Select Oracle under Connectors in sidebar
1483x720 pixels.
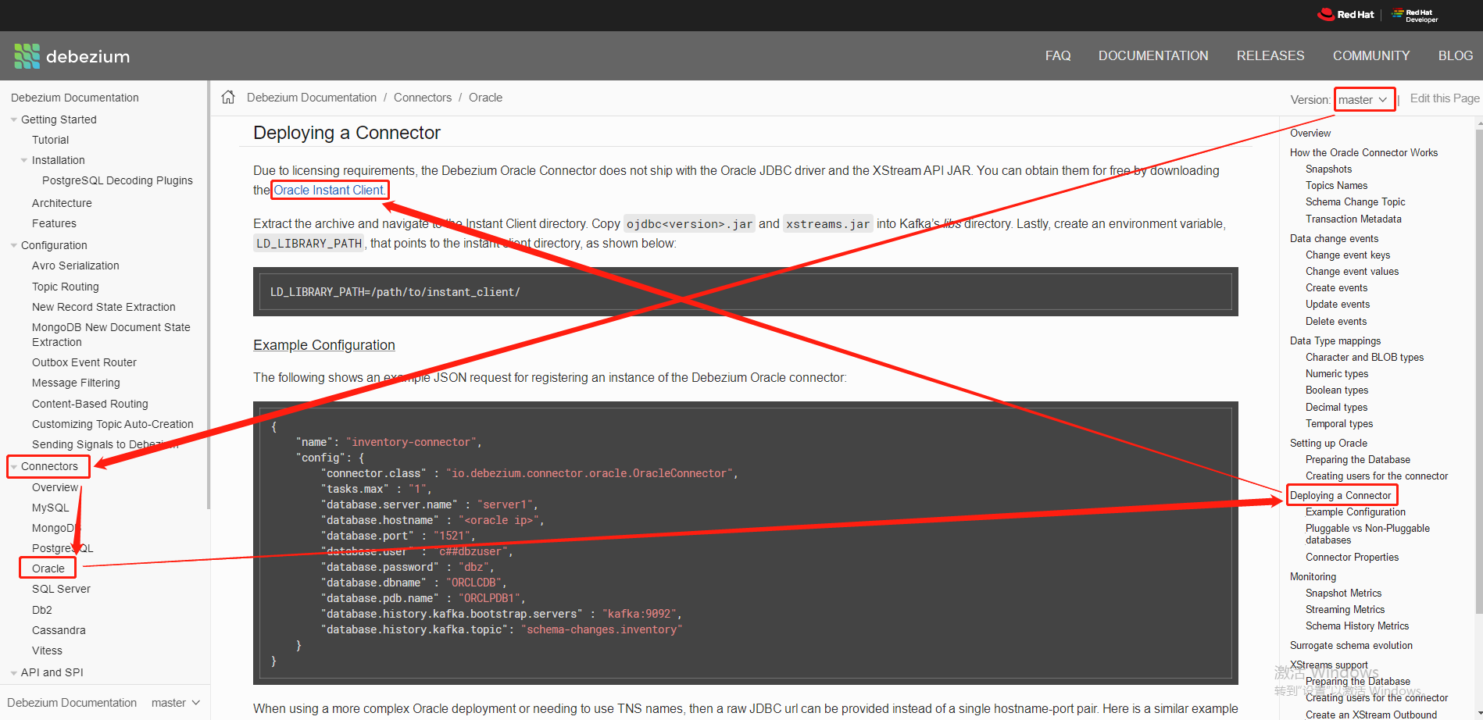click(47, 568)
